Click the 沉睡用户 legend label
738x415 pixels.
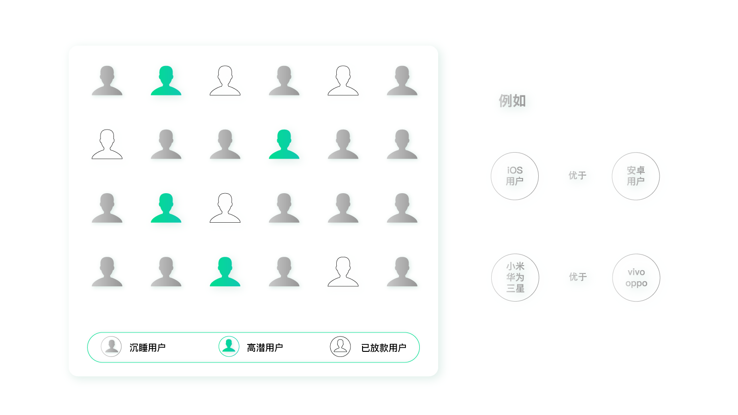(x=148, y=348)
